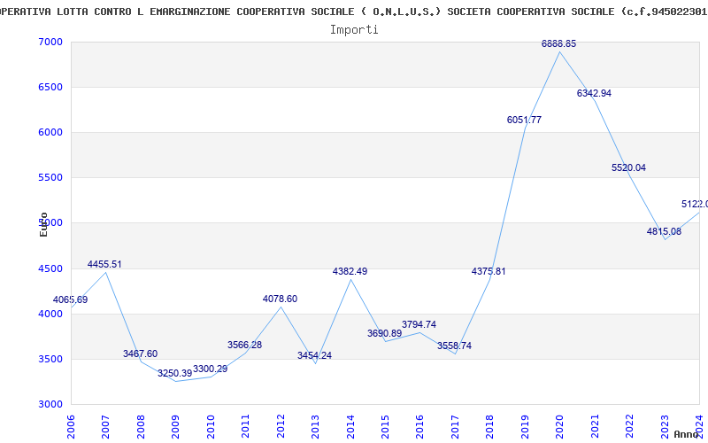
Task: Click the 2012 x-axis year label
Action: [x=281, y=427]
